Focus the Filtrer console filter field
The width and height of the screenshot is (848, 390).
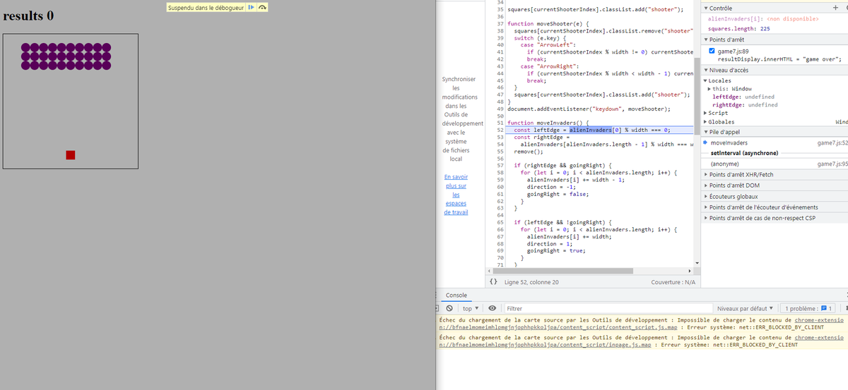pyautogui.click(x=608, y=308)
